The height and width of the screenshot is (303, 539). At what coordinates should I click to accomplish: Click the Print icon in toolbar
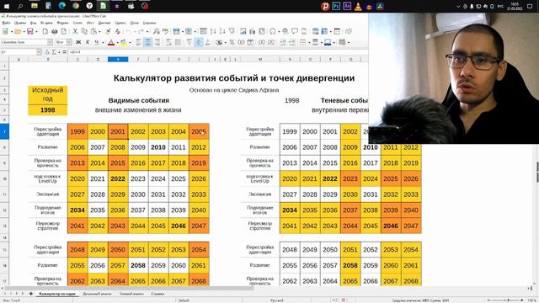[x=54, y=32]
